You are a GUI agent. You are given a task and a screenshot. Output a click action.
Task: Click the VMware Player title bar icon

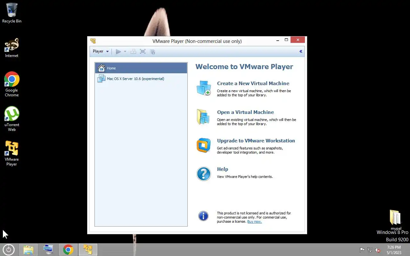coord(93,41)
